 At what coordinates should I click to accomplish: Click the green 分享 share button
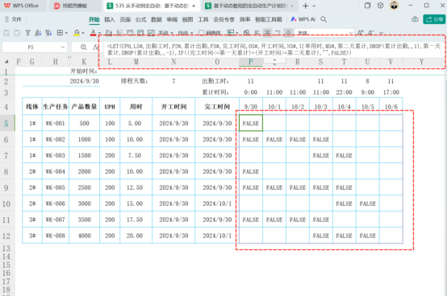tap(434, 19)
